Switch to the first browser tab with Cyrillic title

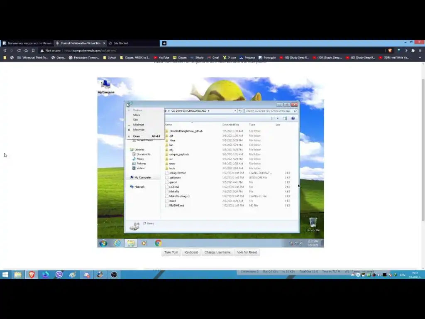tap(27, 43)
